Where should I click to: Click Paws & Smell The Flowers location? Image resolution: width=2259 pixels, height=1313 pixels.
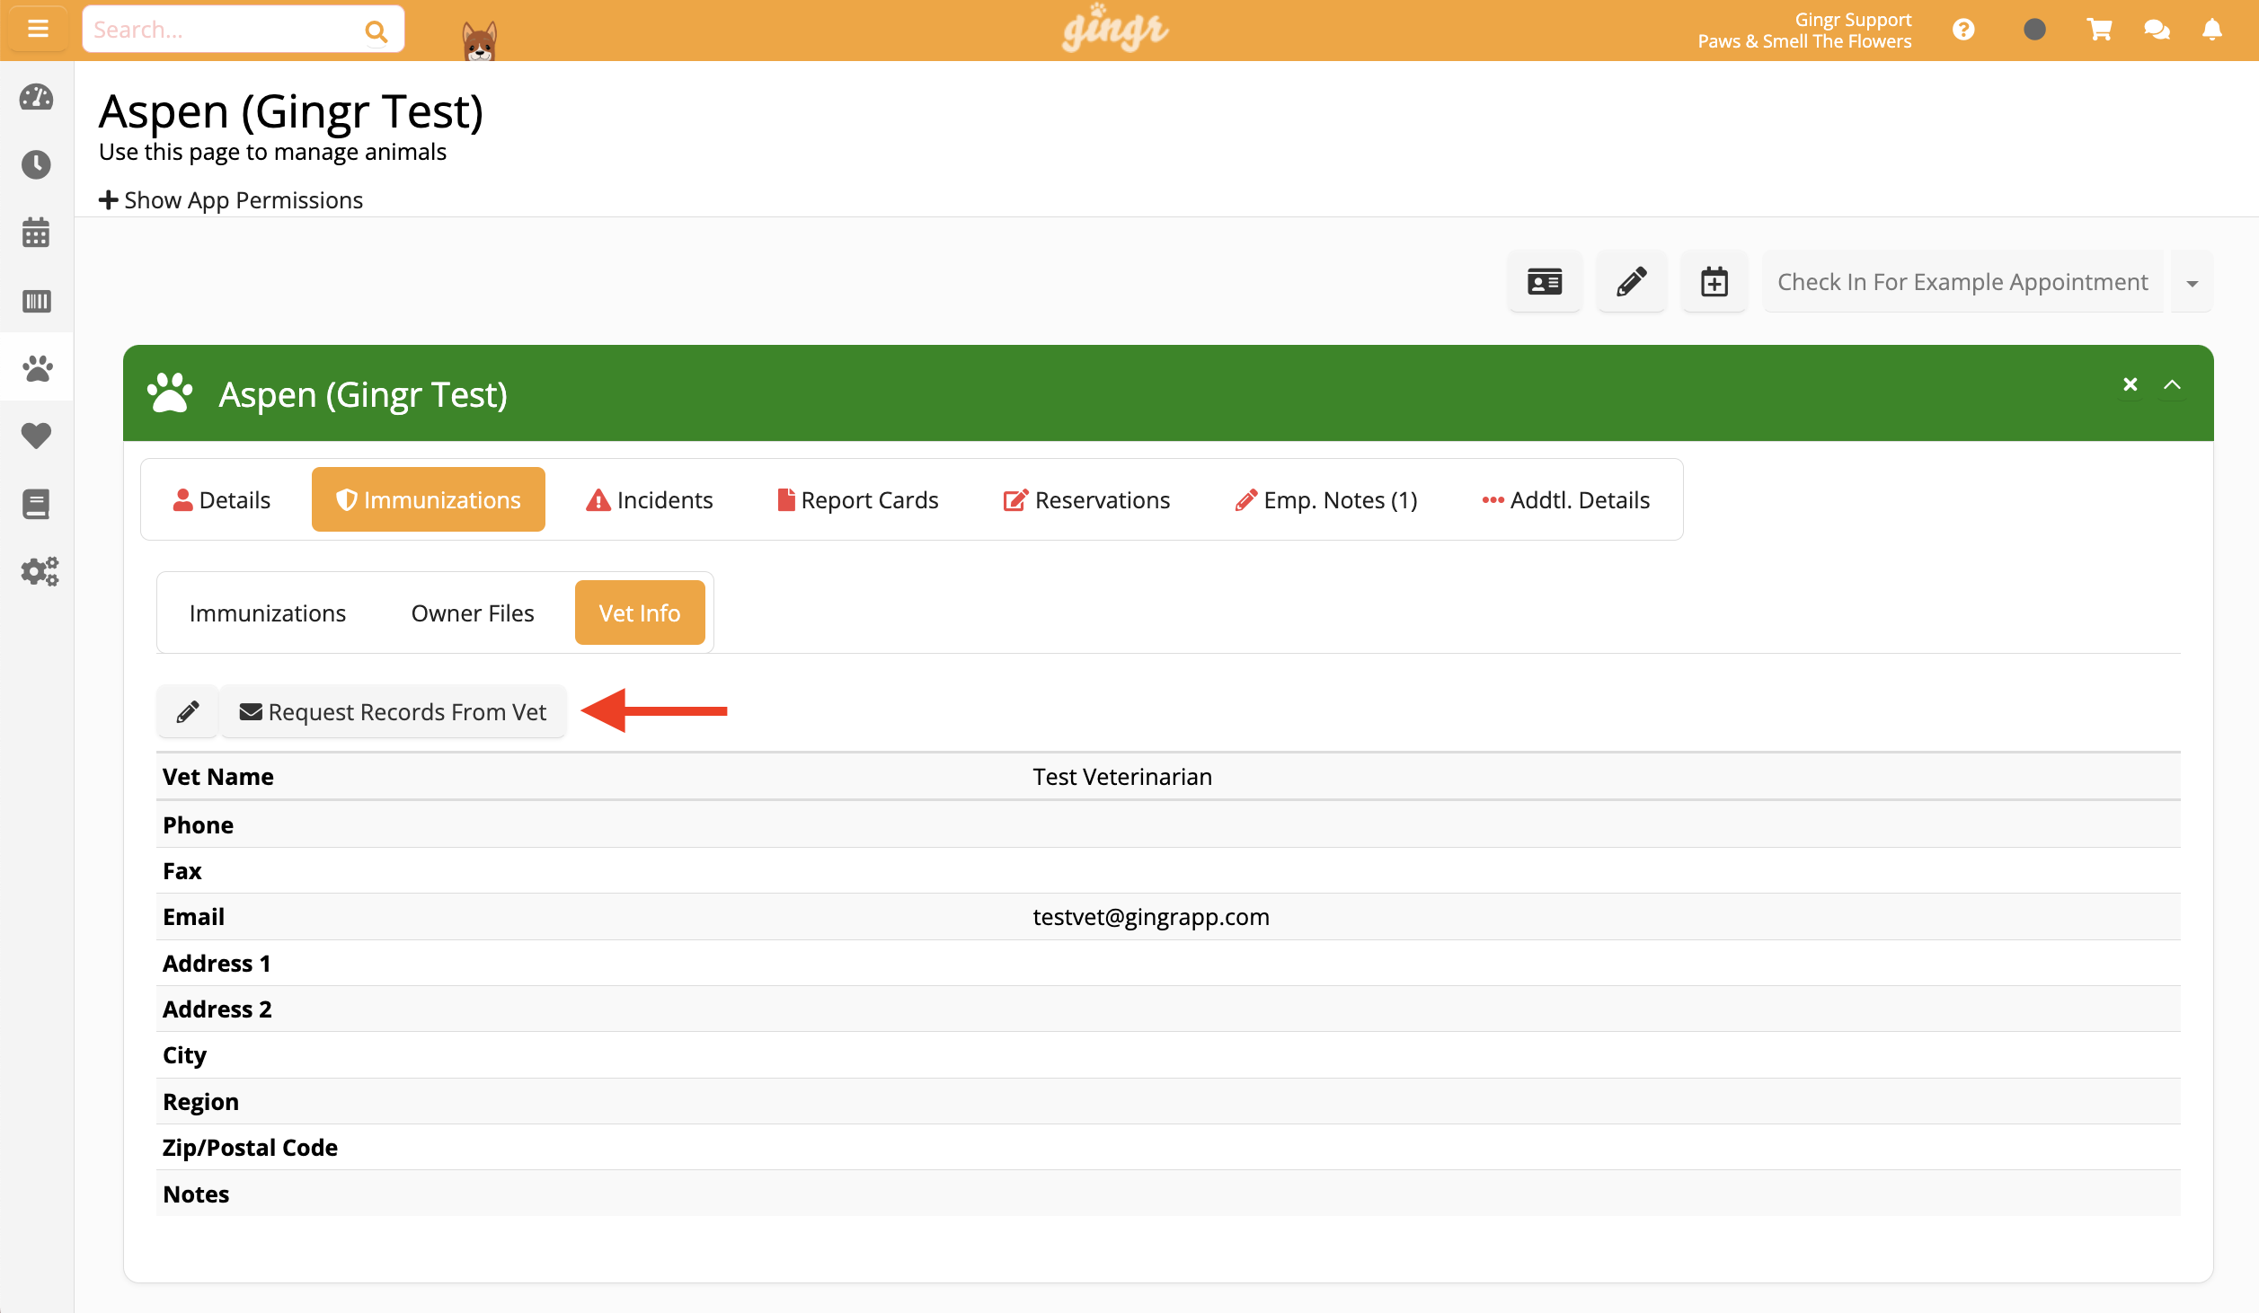tap(1804, 41)
